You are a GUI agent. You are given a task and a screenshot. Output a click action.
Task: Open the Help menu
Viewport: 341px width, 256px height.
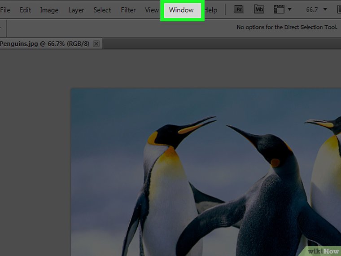click(x=211, y=10)
